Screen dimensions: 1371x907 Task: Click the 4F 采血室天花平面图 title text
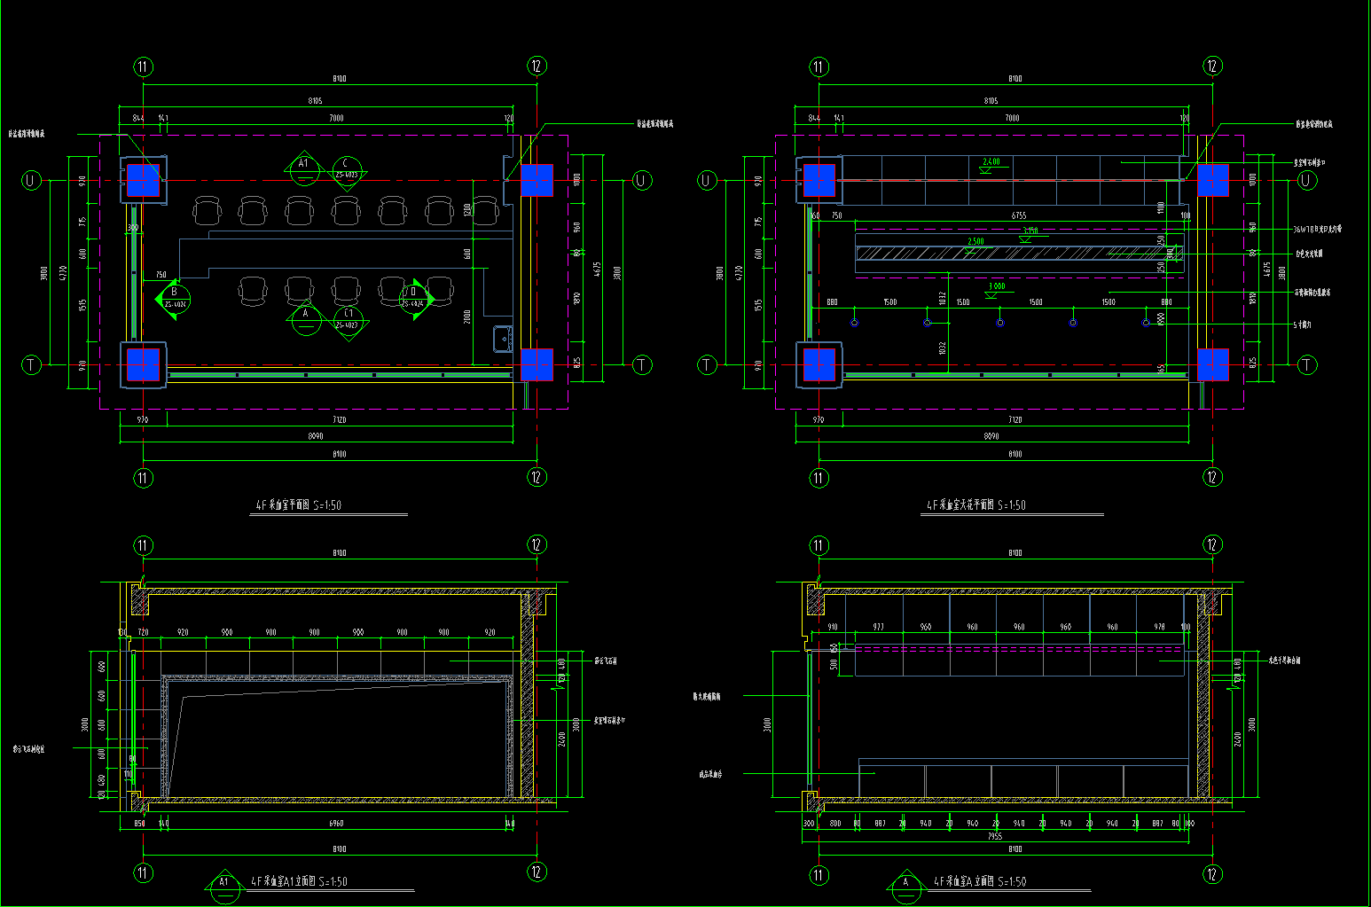975,505
